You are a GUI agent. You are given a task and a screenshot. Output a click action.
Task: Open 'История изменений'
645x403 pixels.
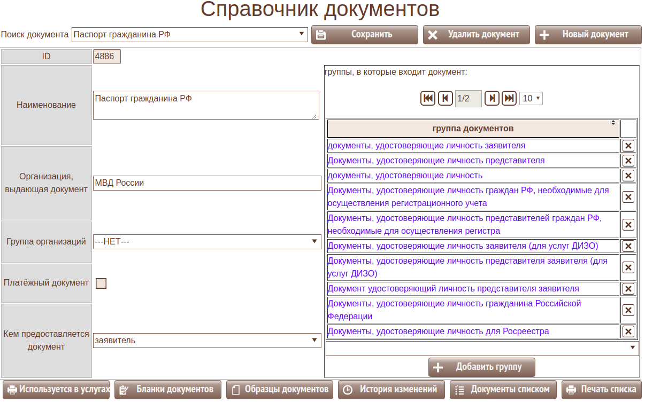pyautogui.click(x=391, y=390)
